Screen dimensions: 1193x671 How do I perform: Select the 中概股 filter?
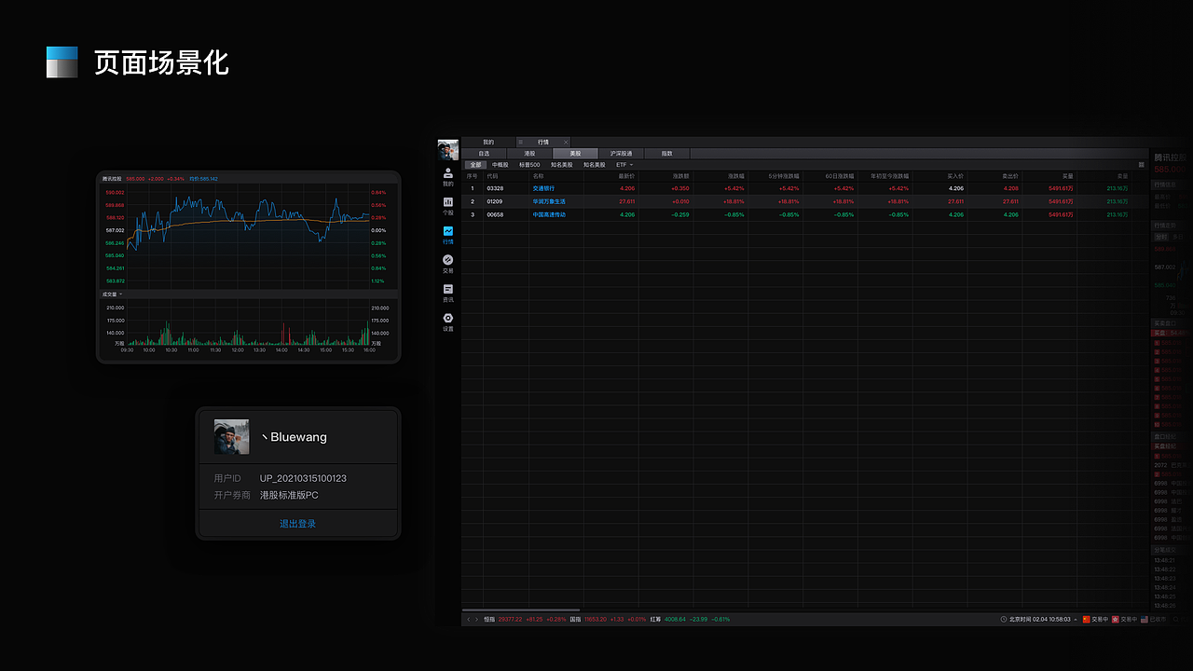coord(501,165)
